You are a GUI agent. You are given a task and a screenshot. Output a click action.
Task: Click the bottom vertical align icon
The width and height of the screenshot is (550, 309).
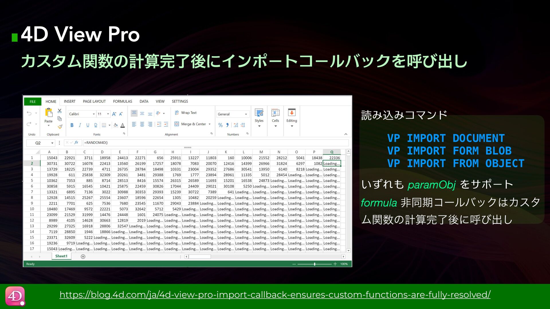[150, 114]
